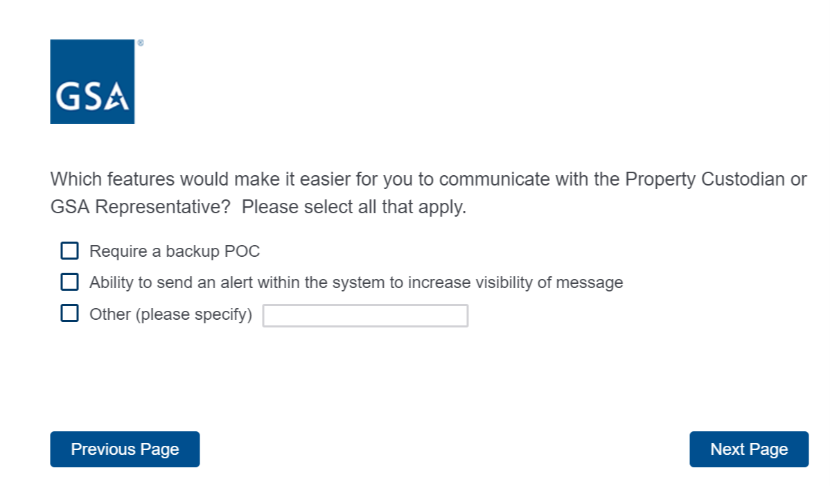Enable the alert within the system checkbox
The height and width of the screenshot is (486, 830).
pos(69,282)
